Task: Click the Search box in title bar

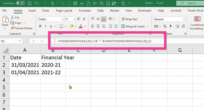Action: [x=190, y=3]
